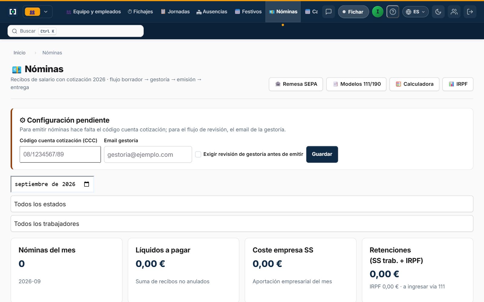Open the help question mark icon
484x302 pixels.
coord(393,12)
